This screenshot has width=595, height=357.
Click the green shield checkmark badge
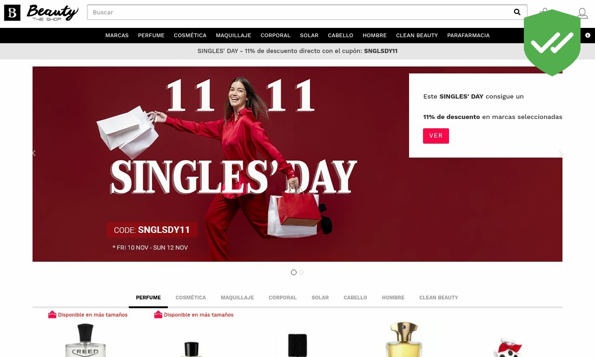coord(552,43)
